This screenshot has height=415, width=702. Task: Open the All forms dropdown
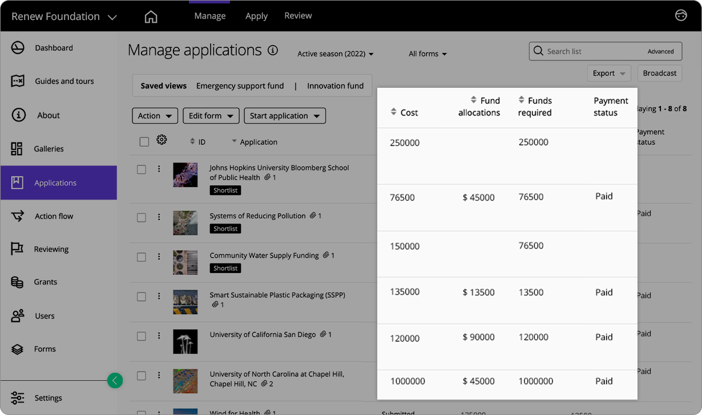[x=427, y=53]
